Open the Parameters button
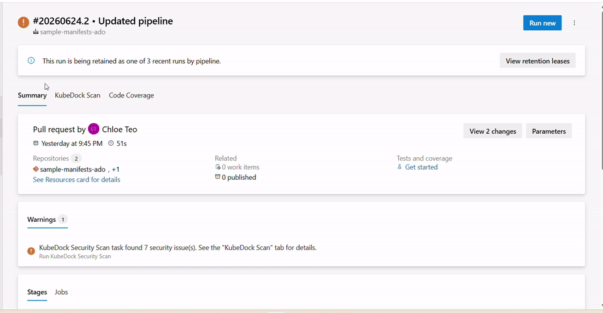Screen dimensions: 603x313 pos(549,131)
